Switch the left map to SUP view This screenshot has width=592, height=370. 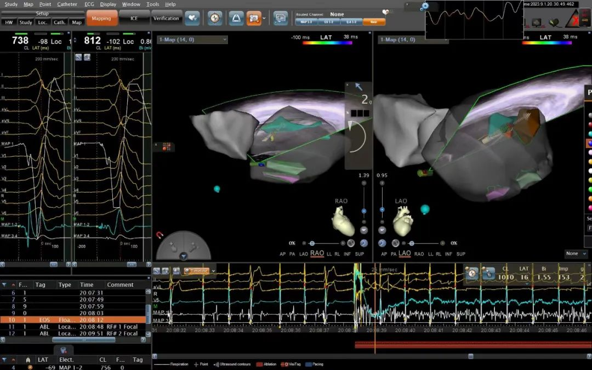coord(360,254)
